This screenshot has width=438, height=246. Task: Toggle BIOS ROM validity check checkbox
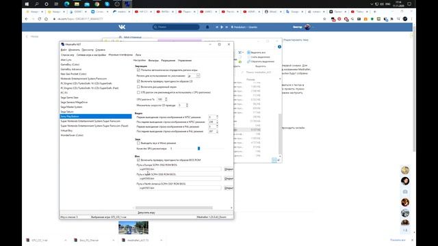(138, 160)
